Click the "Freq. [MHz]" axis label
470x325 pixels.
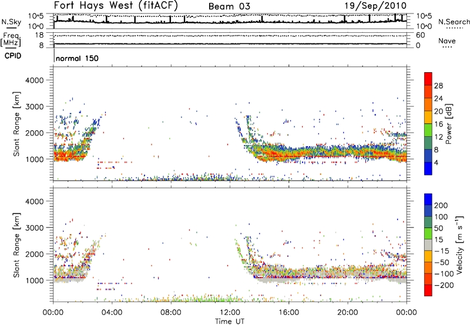[x=11, y=39]
